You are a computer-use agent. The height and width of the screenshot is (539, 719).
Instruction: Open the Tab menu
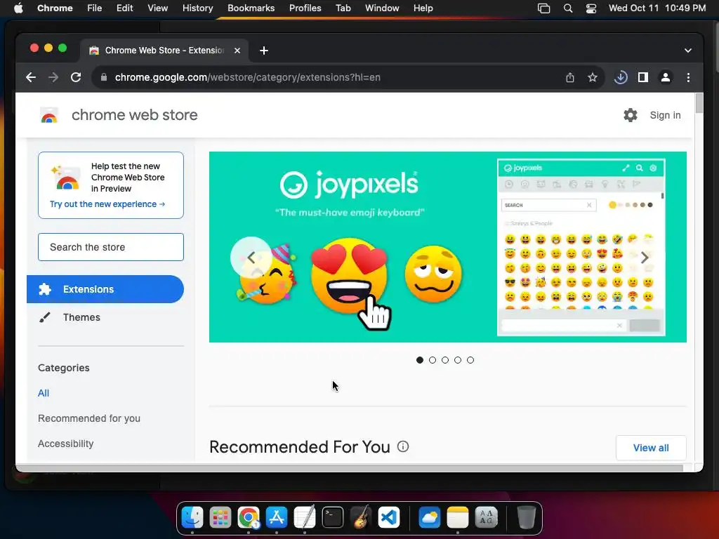343,8
